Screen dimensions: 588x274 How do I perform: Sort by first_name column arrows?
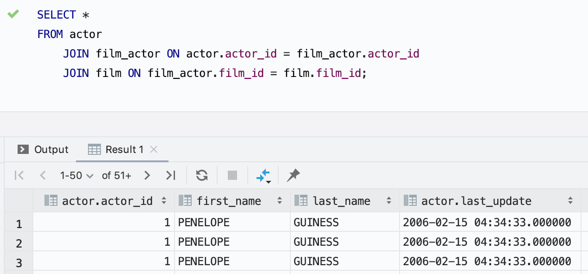(280, 201)
